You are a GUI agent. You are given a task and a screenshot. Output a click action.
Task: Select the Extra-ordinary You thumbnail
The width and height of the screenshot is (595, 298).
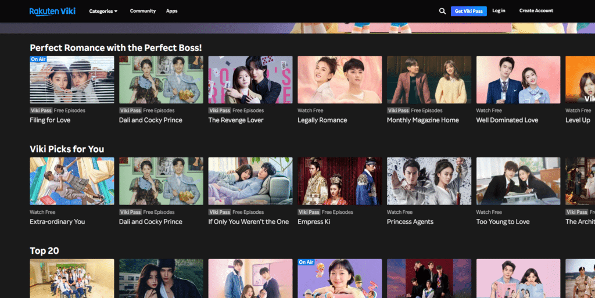[x=72, y=181]
